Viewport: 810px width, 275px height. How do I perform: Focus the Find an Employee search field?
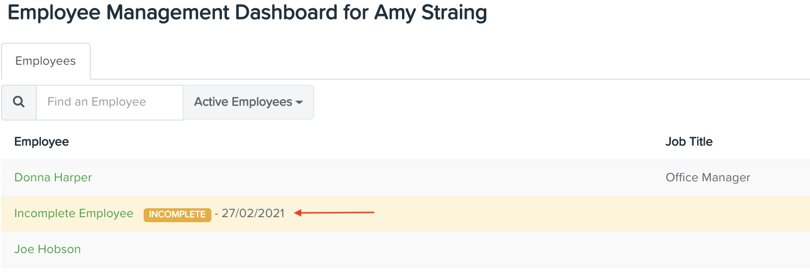110,102
